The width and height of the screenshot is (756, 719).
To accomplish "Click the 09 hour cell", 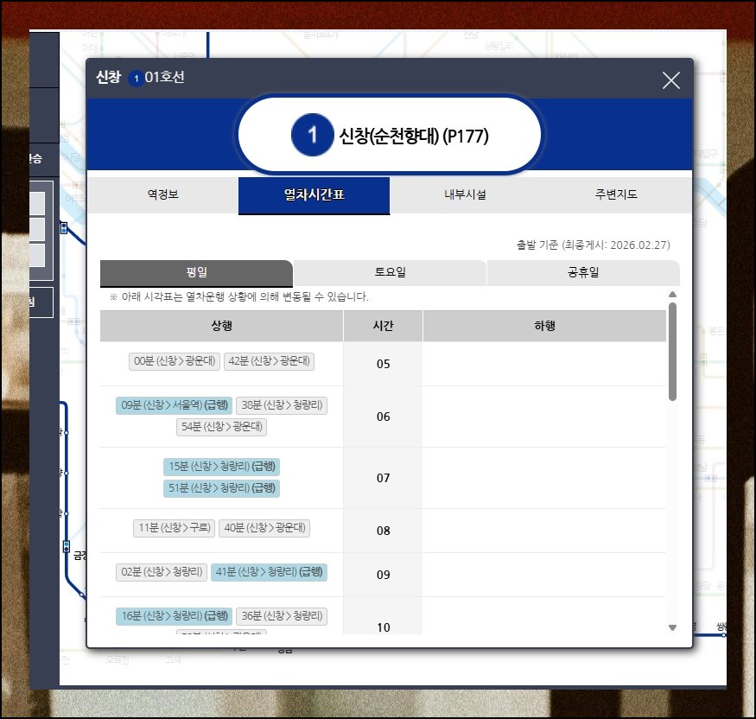I will pos(384,575).
